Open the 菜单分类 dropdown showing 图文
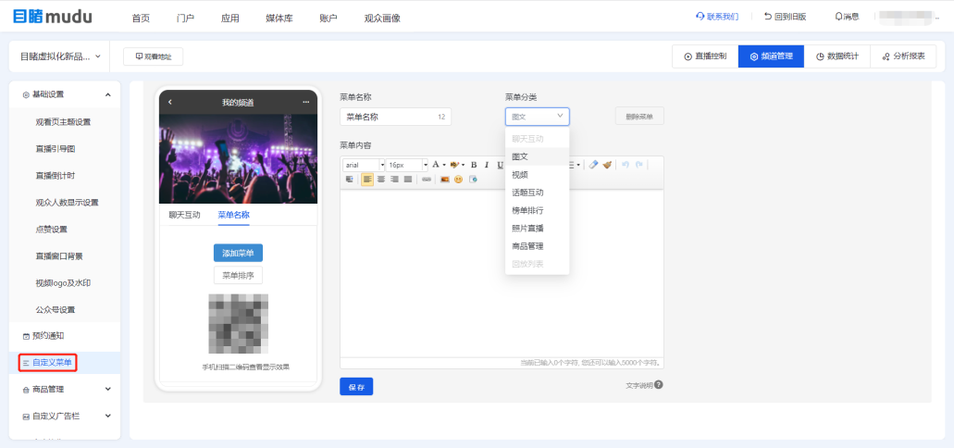Screen dimensions: 954x448 click(x=538, y=117)
